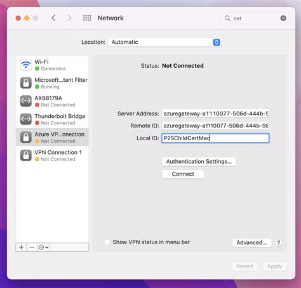Click the Not Connected status text
301x288 pixels.
183,66
